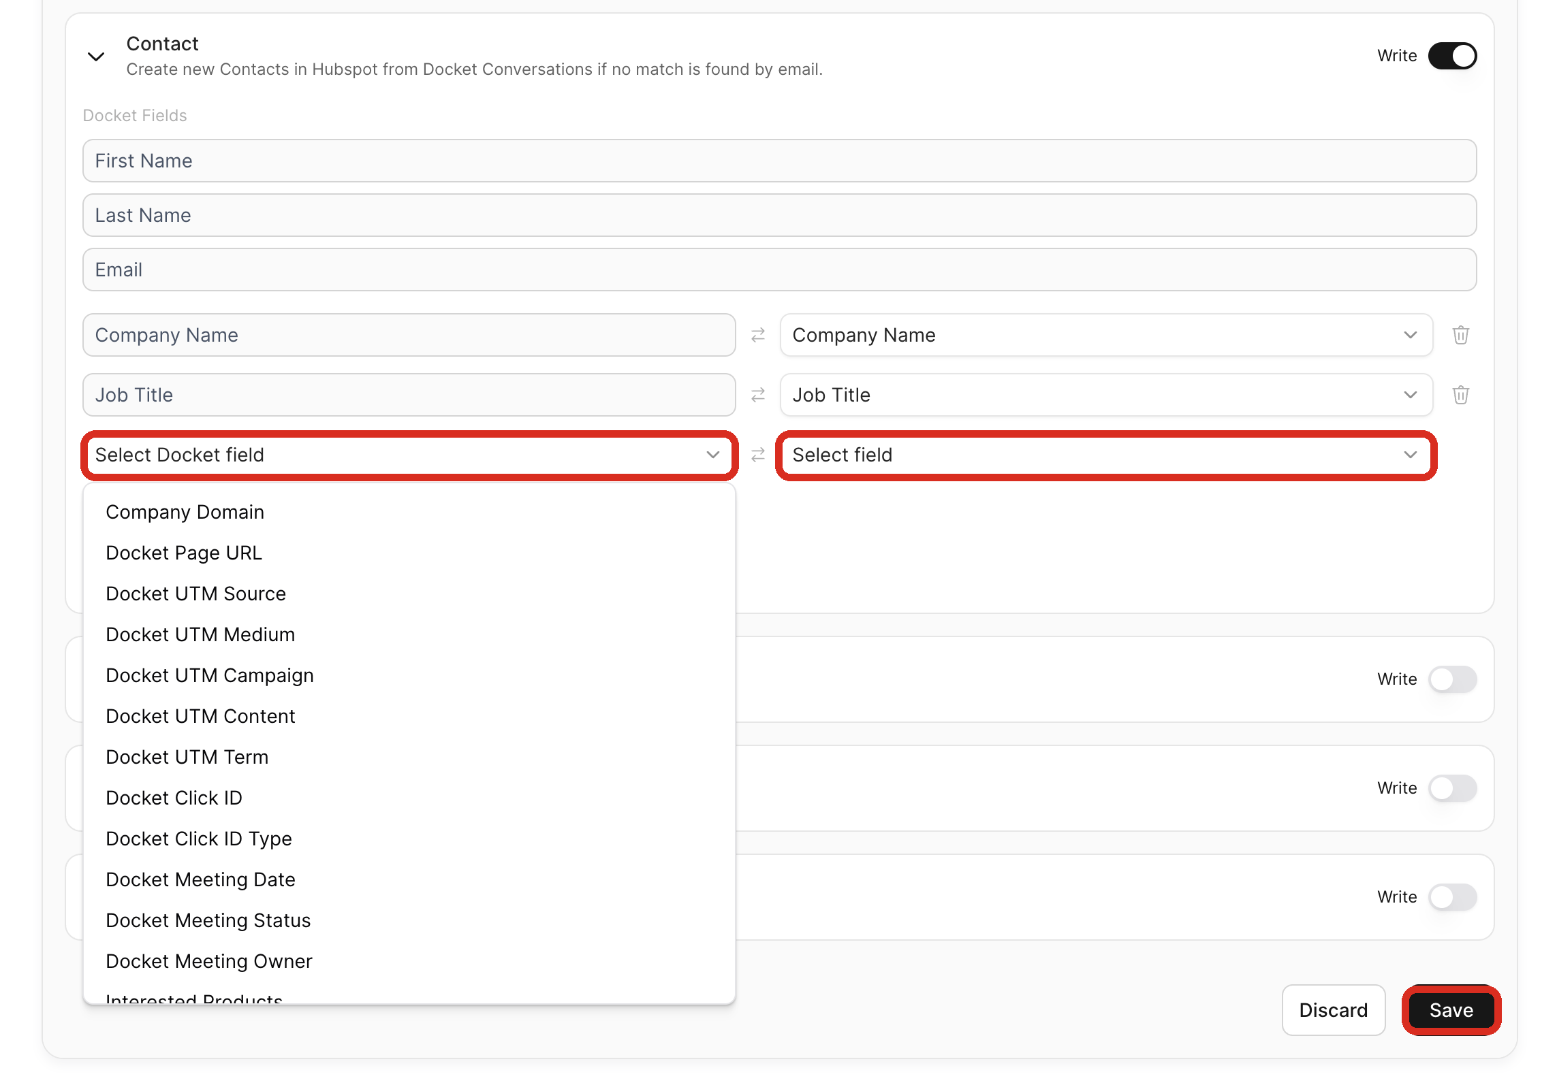Delete the Job Title field mapping
This screenshot has width=1557, height=1085.
tap(1460, 395)
